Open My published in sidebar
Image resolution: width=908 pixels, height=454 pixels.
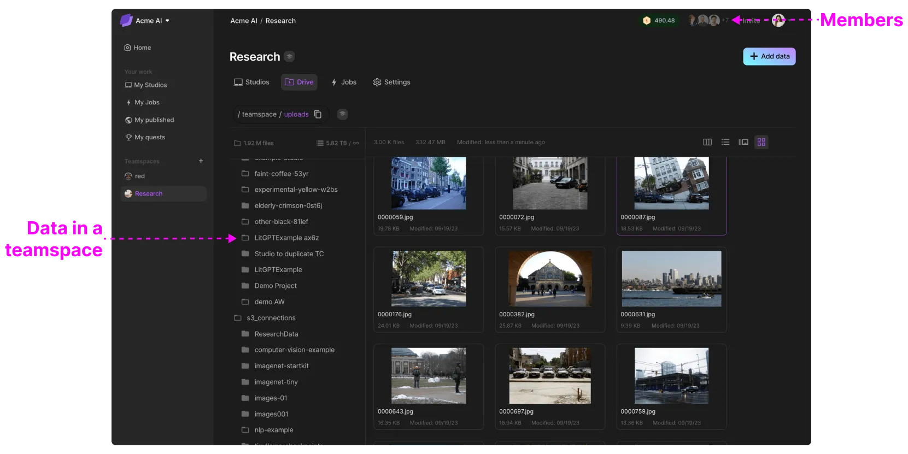(x=149, y=120)
